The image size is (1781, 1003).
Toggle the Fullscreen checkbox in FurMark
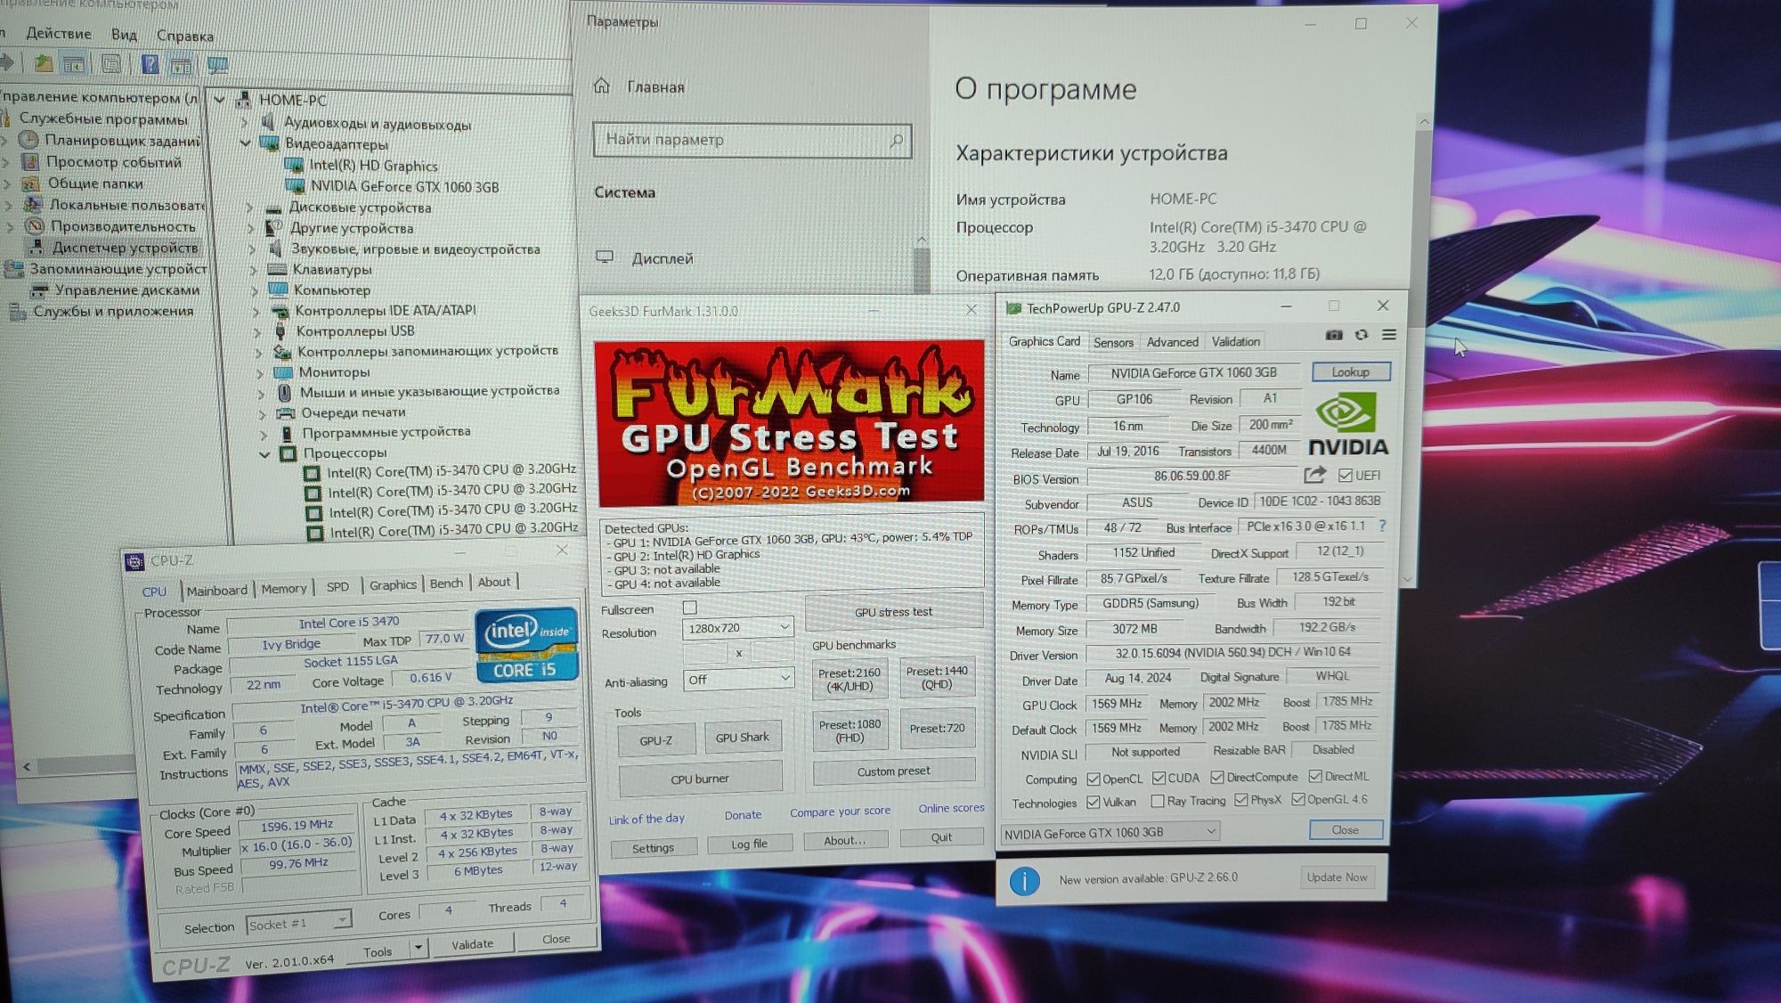[x=689, y=608]
